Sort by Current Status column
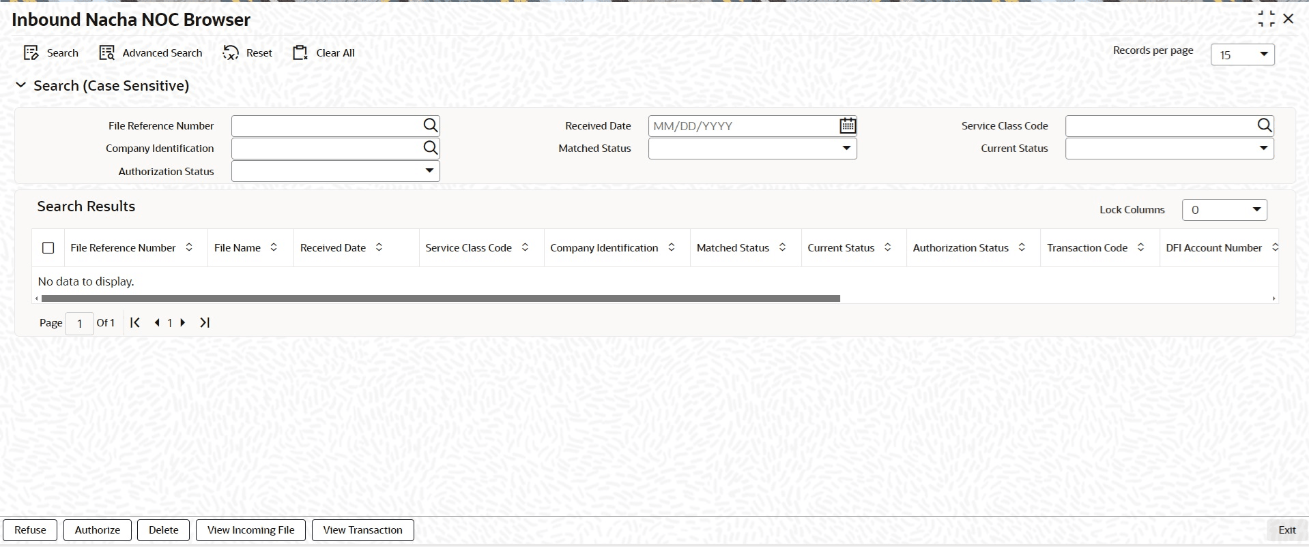1309x552 pixels. tap(887, 247)
